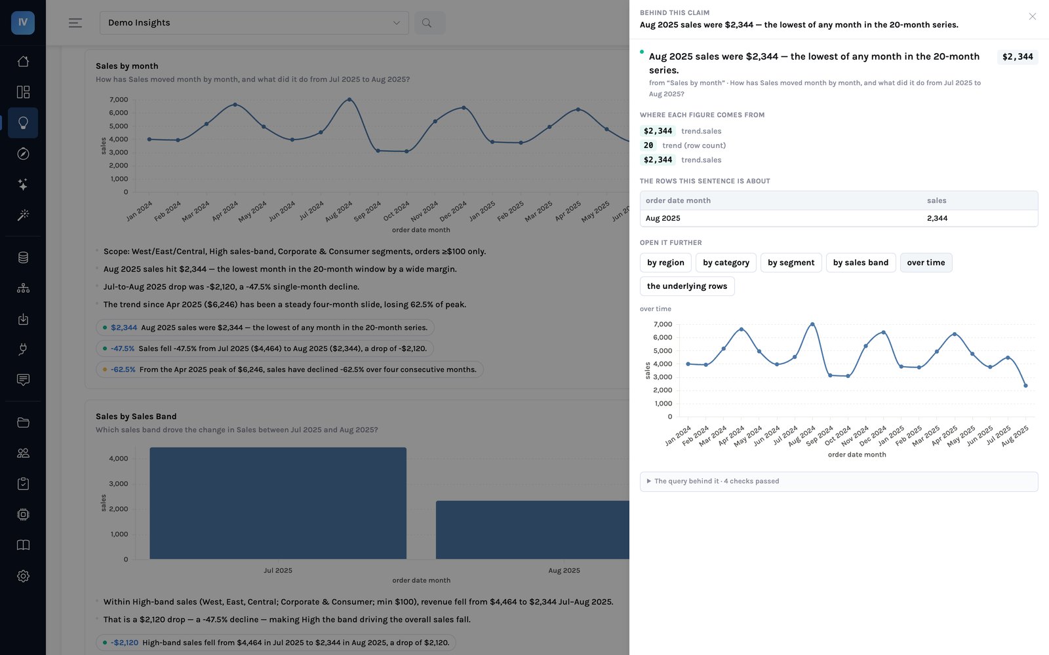Open the compass explore icon in sidebar
1049x655 pixels.
point(23,154)
